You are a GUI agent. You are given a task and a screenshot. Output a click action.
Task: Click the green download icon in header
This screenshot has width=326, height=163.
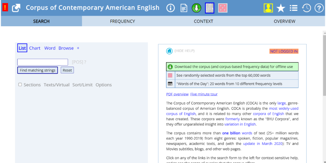pos(197,8)
